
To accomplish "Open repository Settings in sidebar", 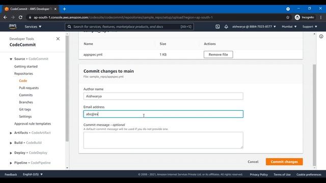I will pos(25,116).
